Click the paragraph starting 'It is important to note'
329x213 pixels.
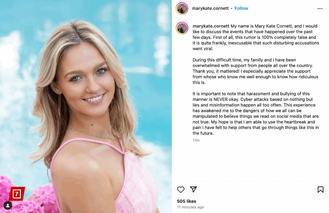(x=255, y=113)
